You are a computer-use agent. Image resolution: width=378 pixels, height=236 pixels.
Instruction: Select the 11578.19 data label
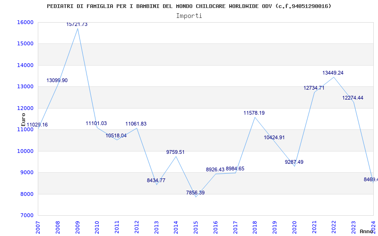pos(254,113)
